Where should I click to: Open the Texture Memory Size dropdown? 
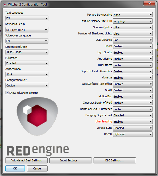click(x=133, y=21)
